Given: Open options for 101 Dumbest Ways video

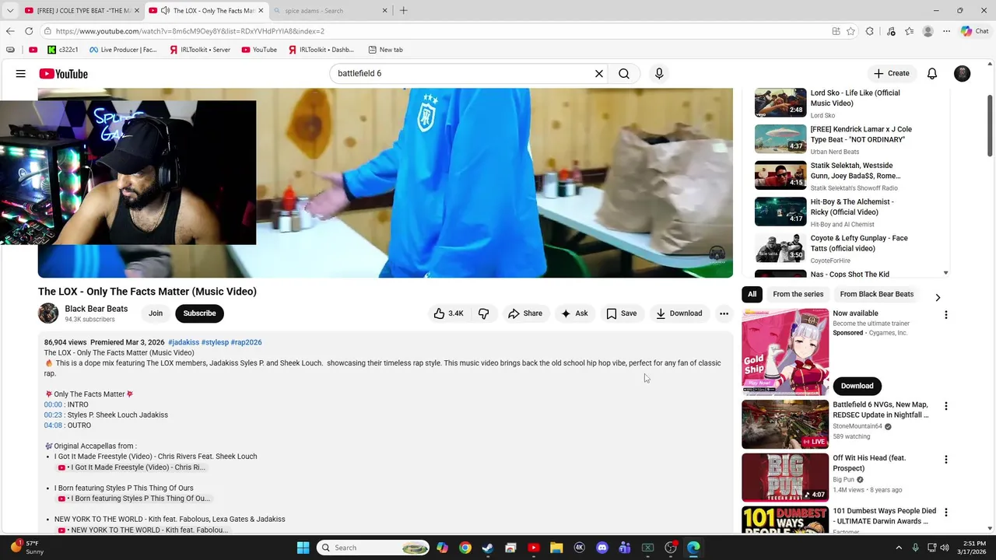Looking at the screenshot, I should tap(946, 513).
